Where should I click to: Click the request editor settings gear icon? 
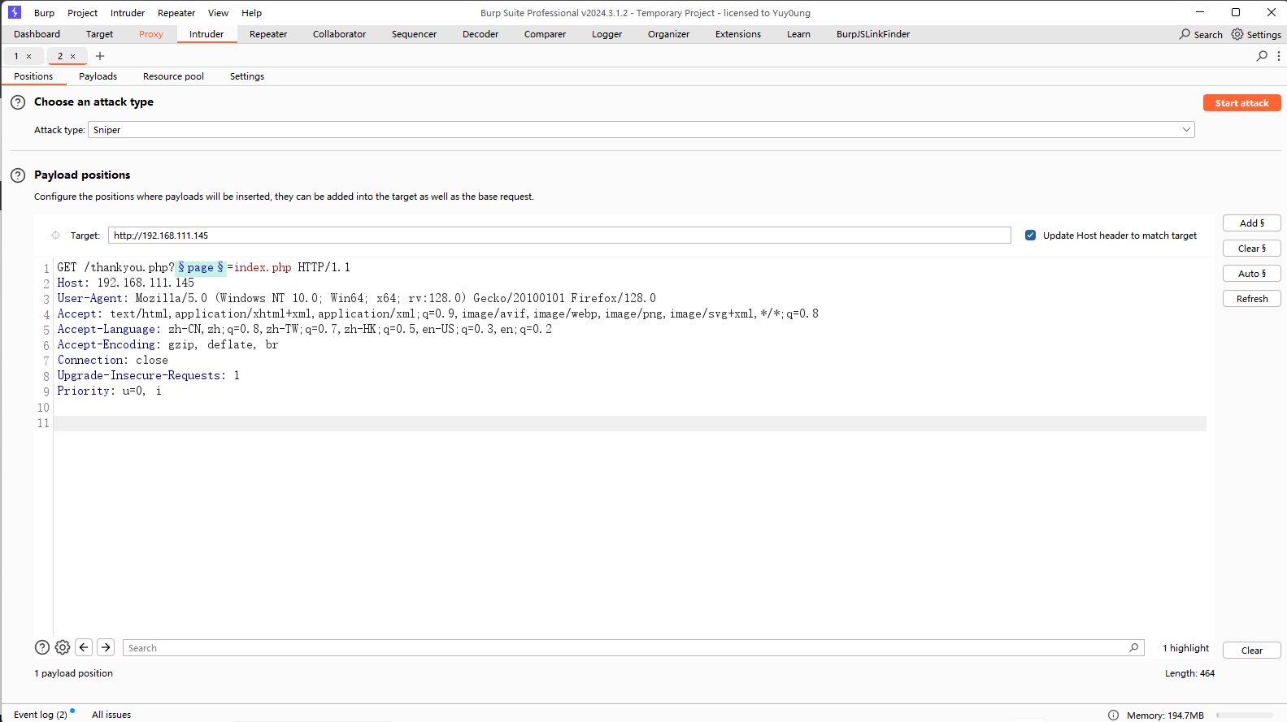click(63, 647)
